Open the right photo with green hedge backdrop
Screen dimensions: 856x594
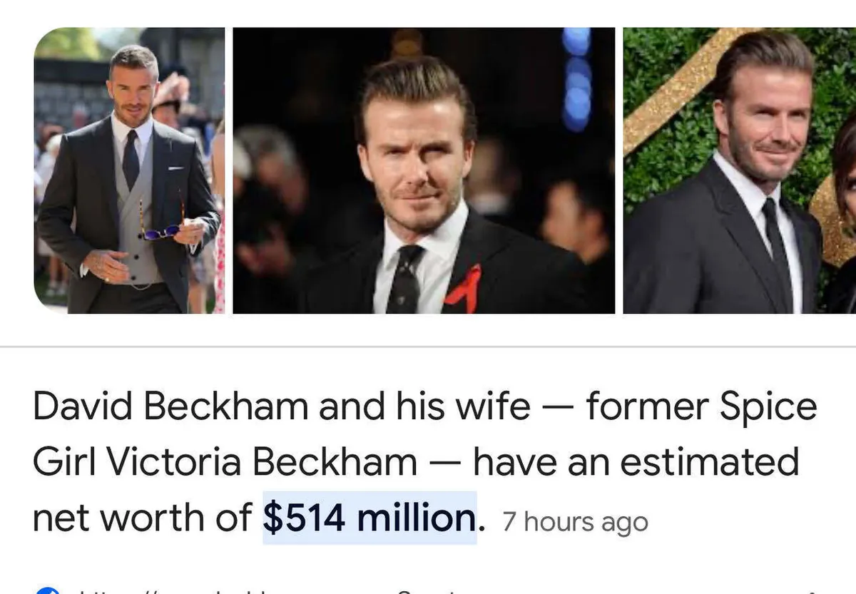pyautogui.click(x=739, y=170)
